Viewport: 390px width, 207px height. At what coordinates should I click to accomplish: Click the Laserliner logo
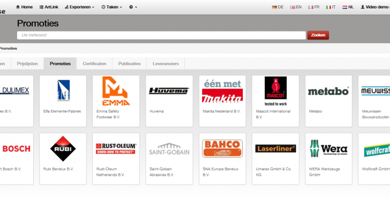pyautogui.click(x=275, y=149)
